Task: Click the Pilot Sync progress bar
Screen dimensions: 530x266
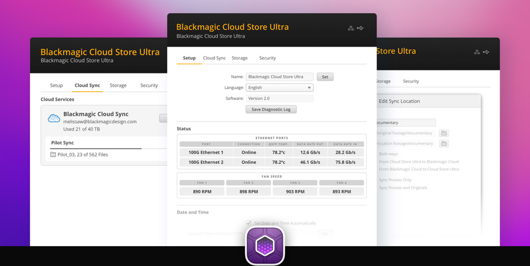Action: (108, 149)
